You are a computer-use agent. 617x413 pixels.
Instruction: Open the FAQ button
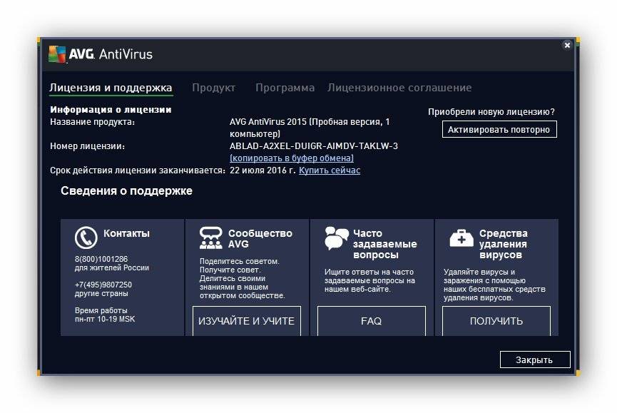(372, 321)
